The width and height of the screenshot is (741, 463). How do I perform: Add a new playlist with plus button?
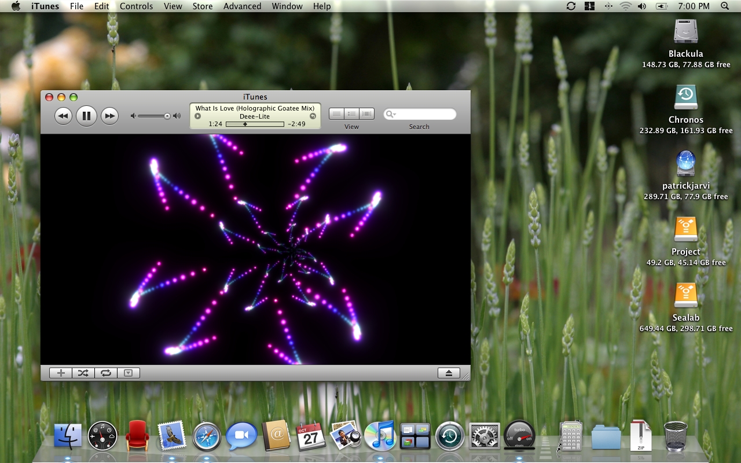[61, 373]
